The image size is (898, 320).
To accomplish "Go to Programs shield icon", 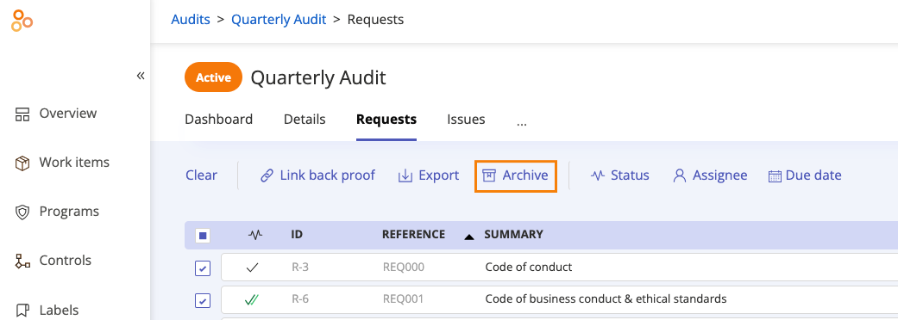I will click(x=22, y=212).
